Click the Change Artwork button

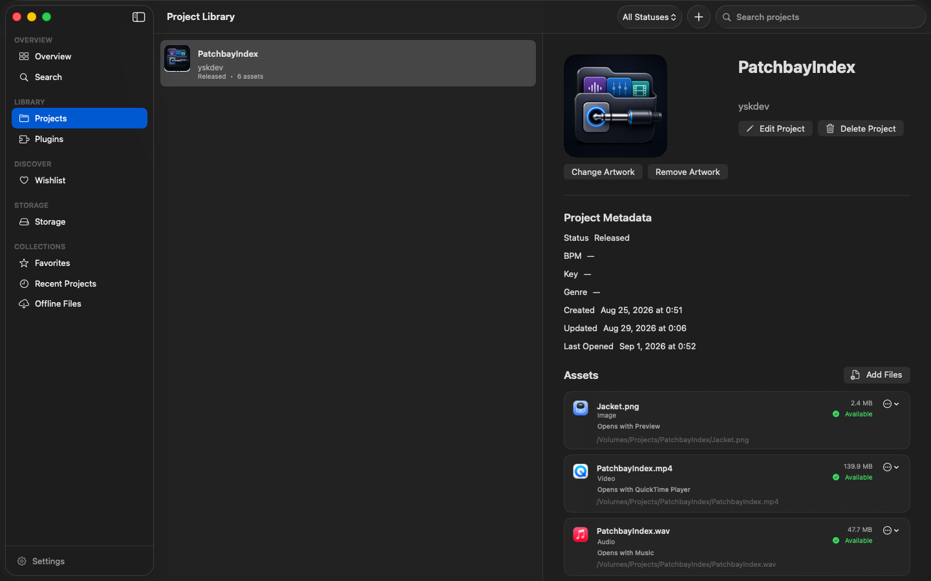(x=603, y=172)
